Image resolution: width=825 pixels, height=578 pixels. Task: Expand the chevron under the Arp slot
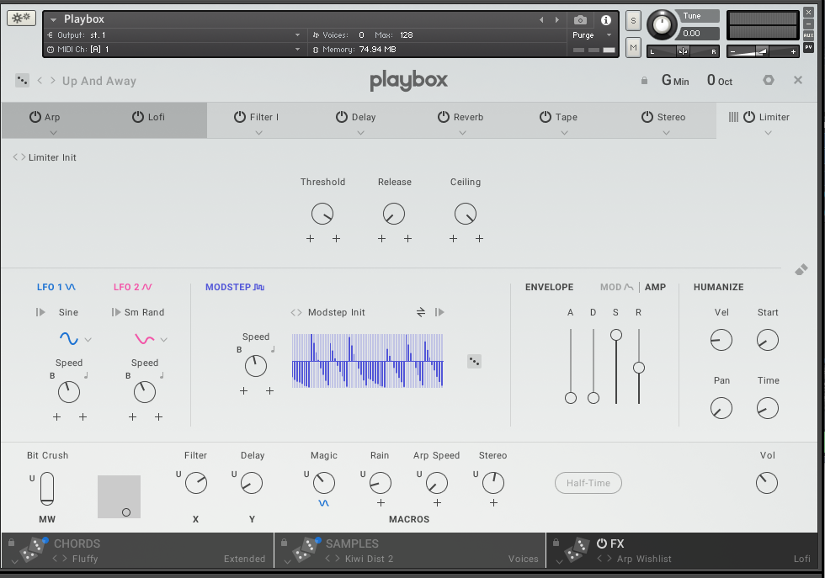pos(53,133)
